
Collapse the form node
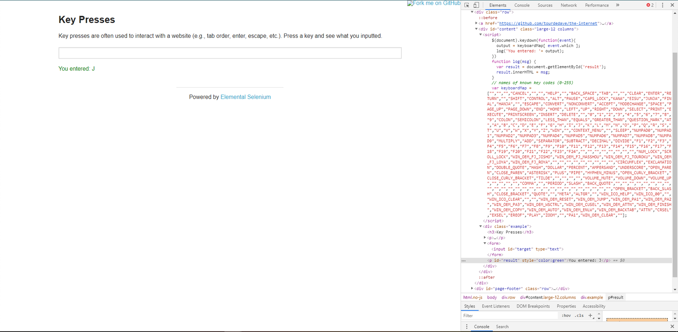[x=485, y=243]
